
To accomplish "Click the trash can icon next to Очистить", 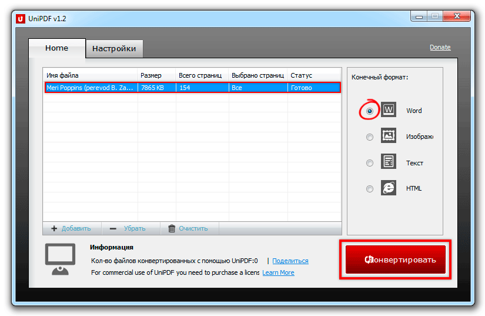I will pos(171,228).
